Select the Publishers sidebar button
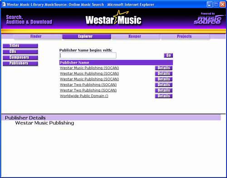Image resolution: width=227 pixels, height=178 pixels. [x=20, y=63]
